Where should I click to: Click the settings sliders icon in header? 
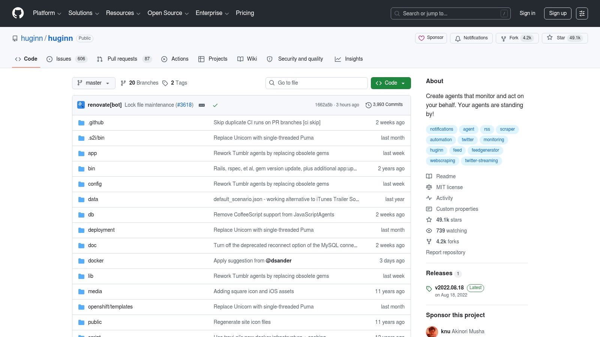[x=582, y=13]
